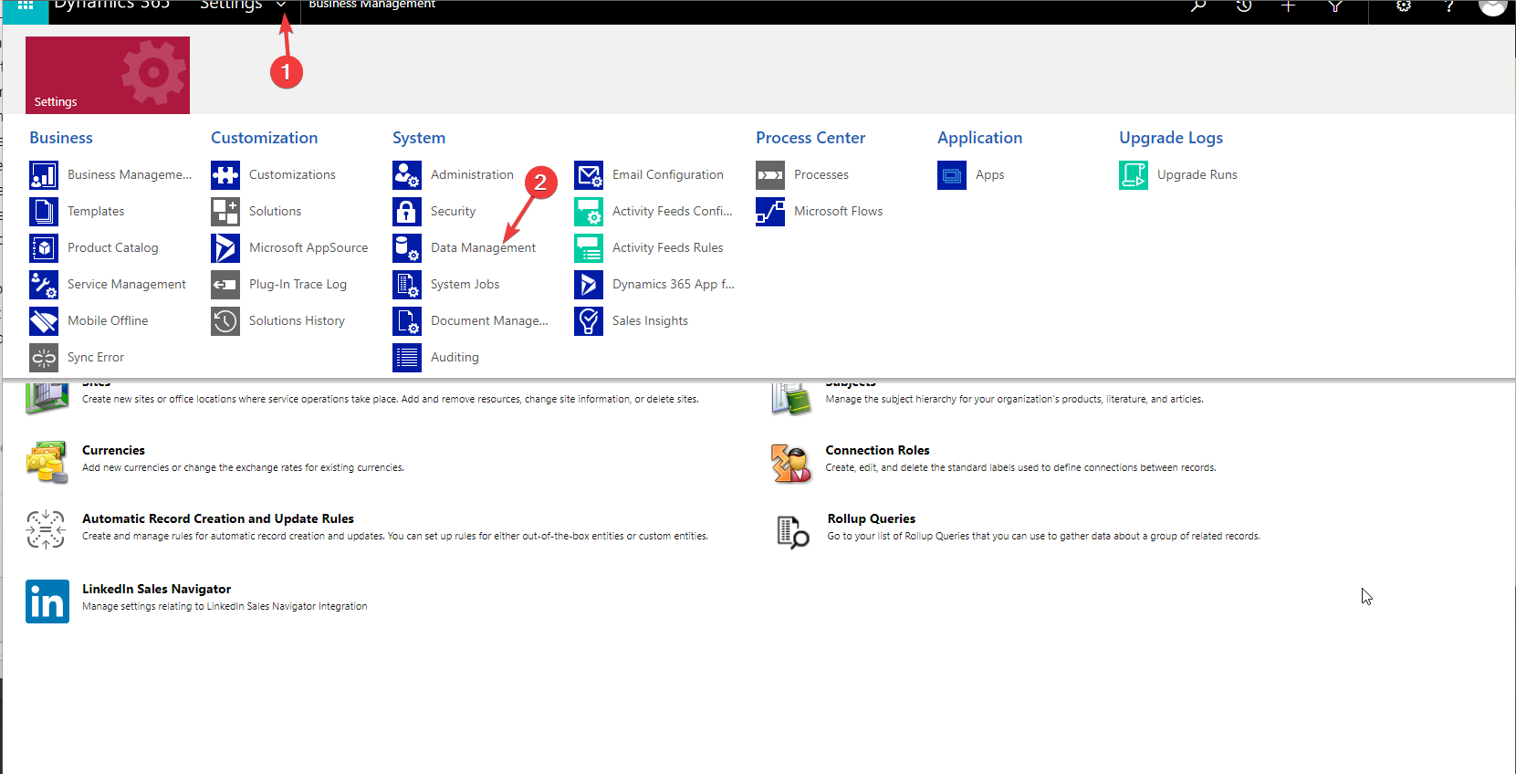
Task: Open Activity Feeds Configuration icon
Action: coord(589,211)
